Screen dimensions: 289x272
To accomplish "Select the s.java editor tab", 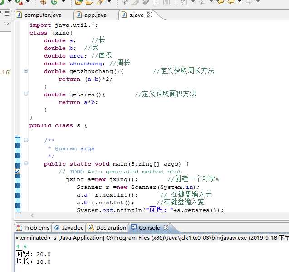I will pyautogui.click(x=136, y=15).
